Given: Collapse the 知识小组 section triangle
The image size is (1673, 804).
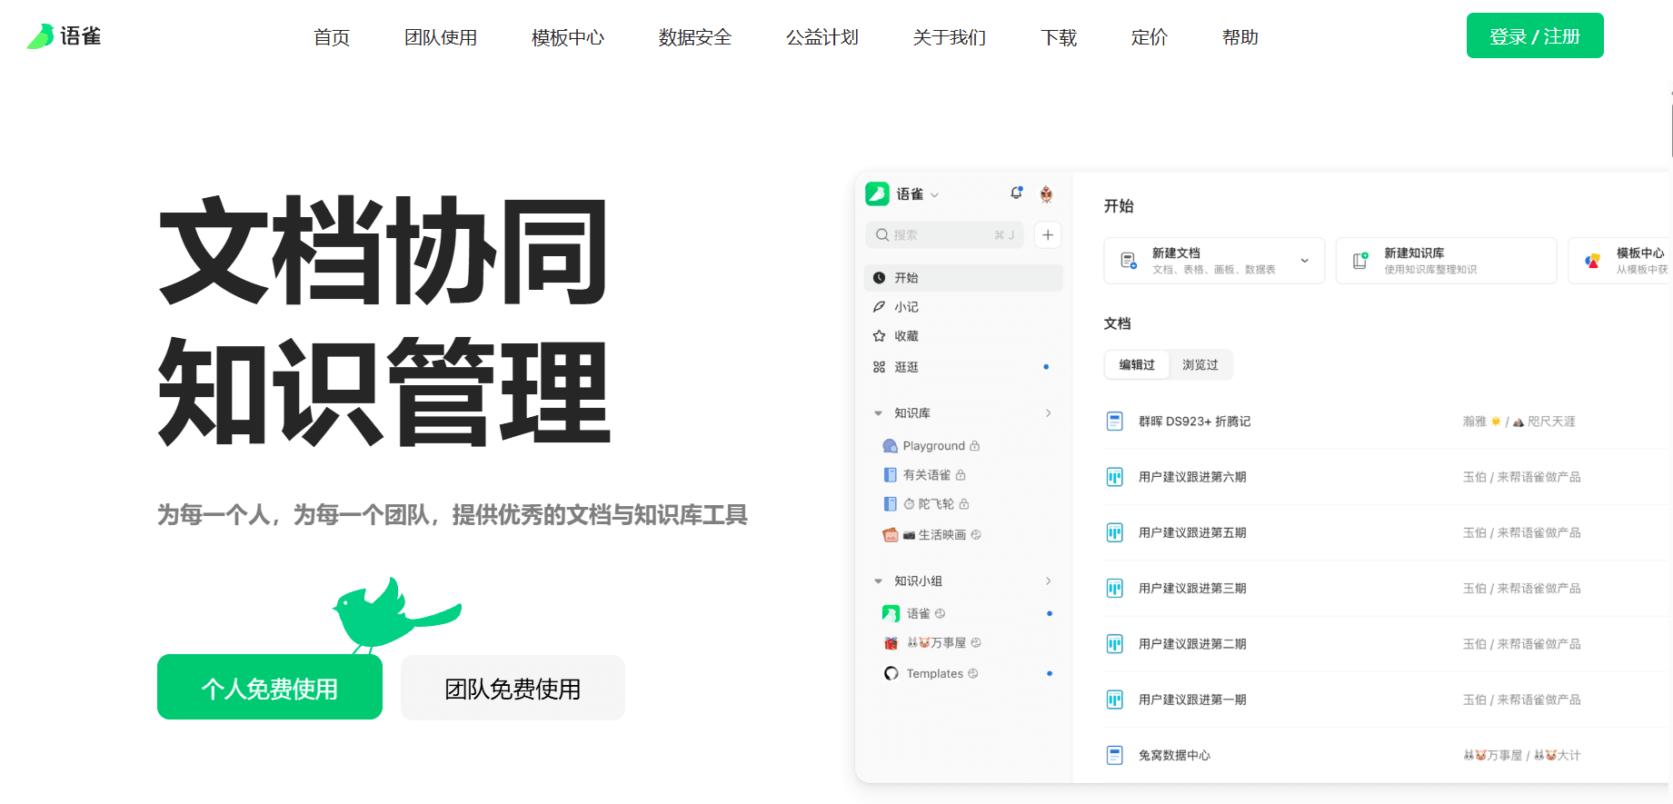Looking at the screenshot, I should pos(878,581).
